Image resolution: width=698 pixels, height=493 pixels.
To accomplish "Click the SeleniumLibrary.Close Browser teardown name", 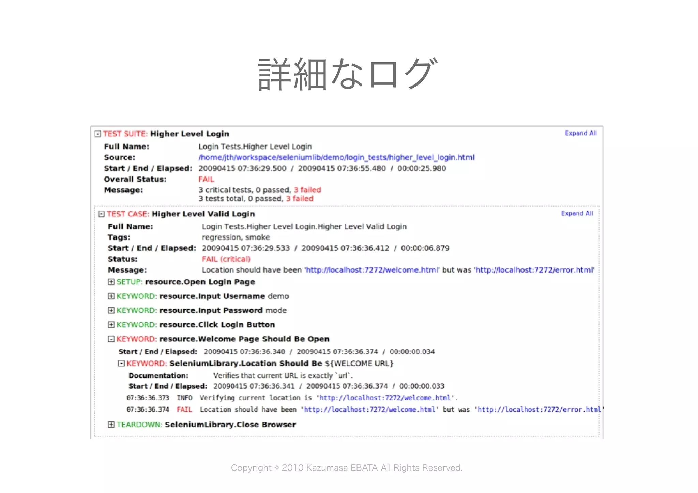I will [x=230, y=425].
